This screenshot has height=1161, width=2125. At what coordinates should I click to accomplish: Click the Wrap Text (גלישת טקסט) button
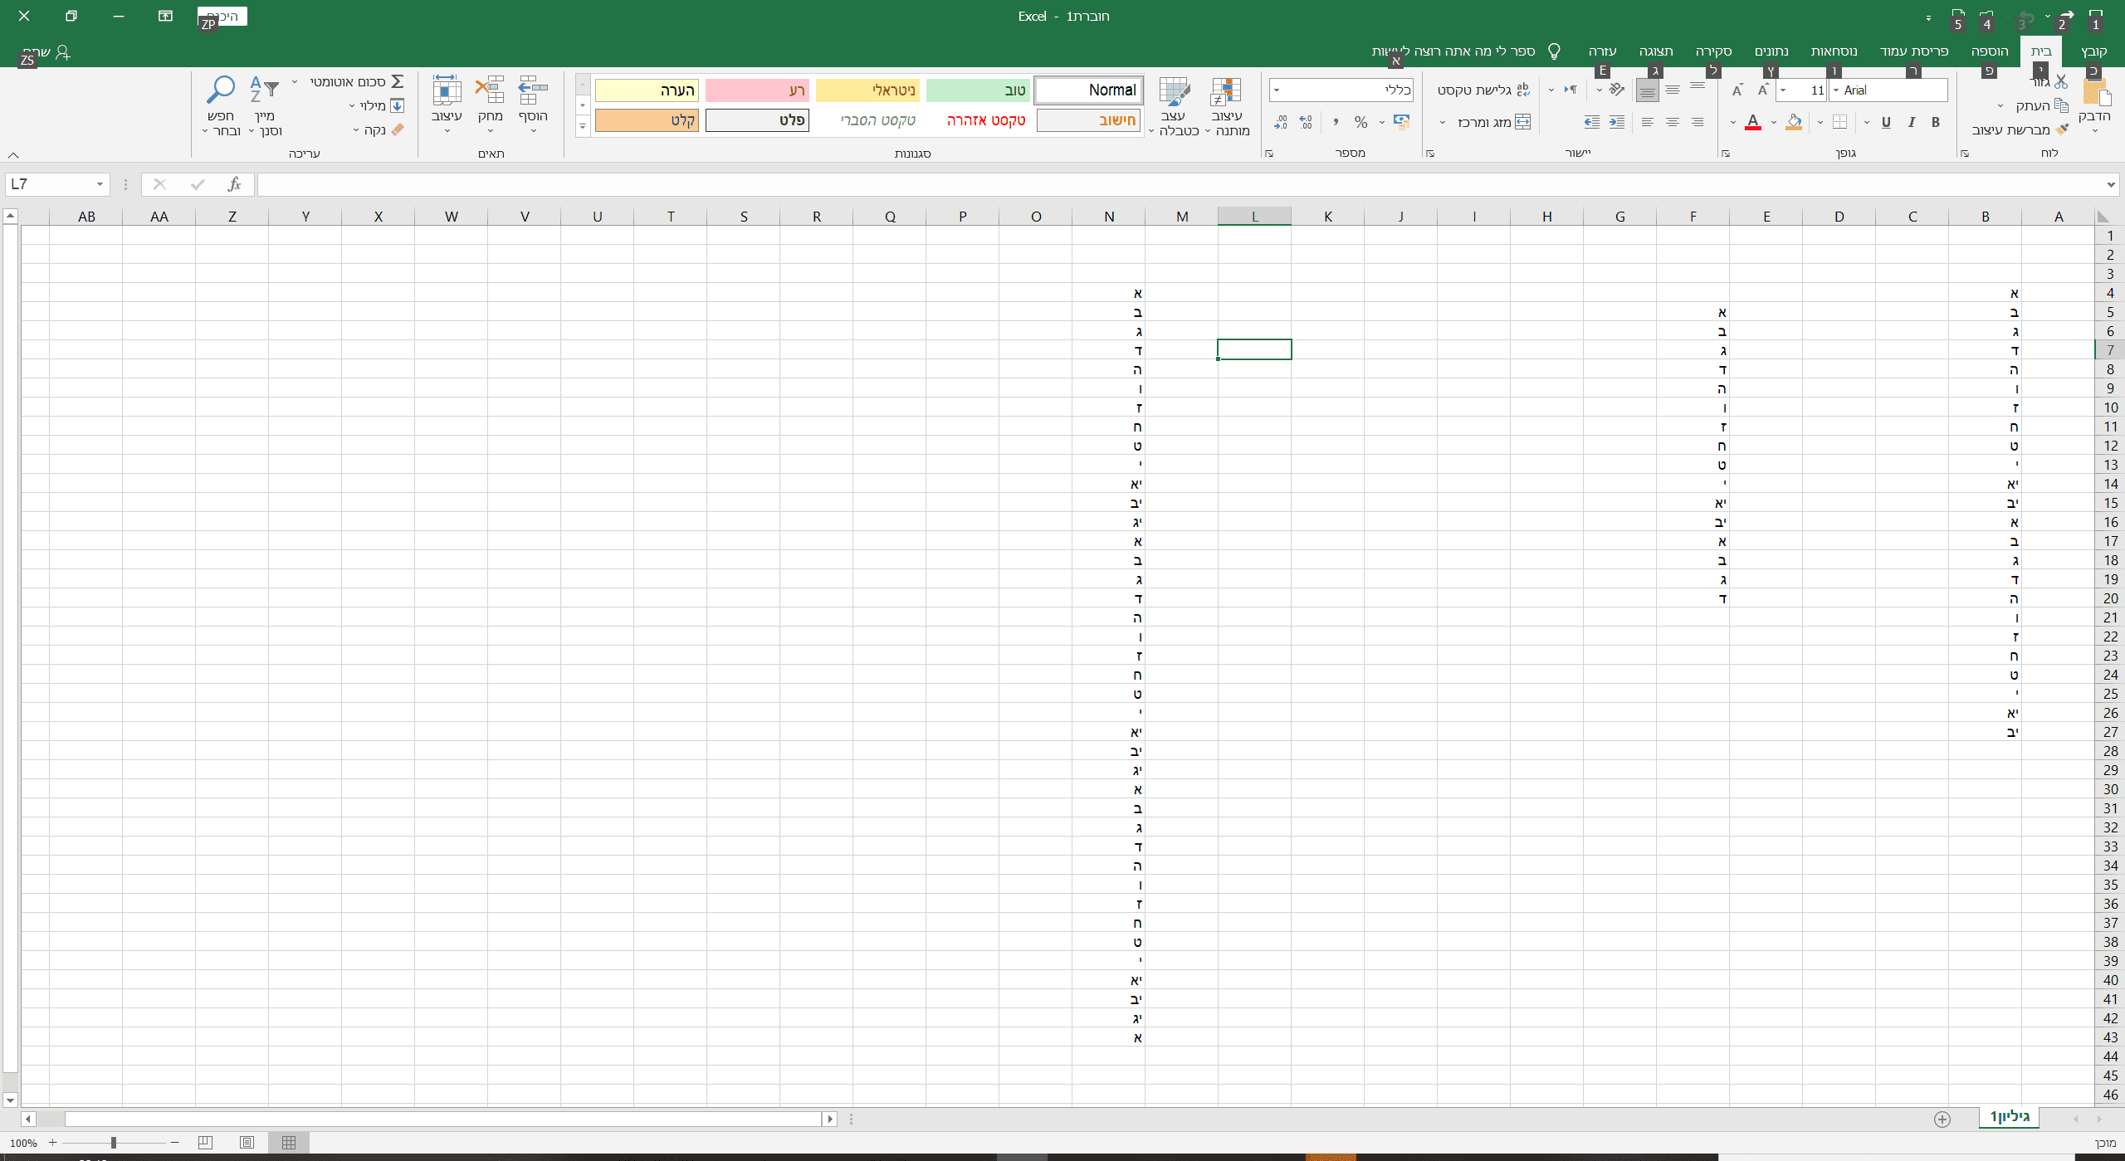1483,90
